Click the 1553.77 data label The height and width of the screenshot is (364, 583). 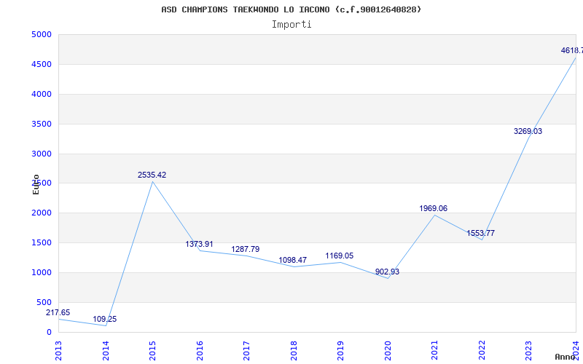point(481,233)
